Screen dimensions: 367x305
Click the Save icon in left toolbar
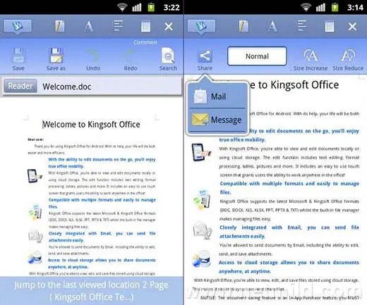pos(18,59)
